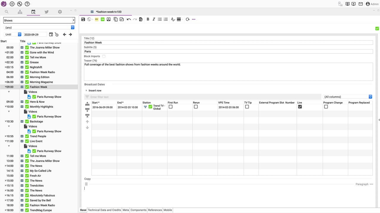Disable the Live checkbox
Screen dimensions: 380x213
[x=300, y=106]
